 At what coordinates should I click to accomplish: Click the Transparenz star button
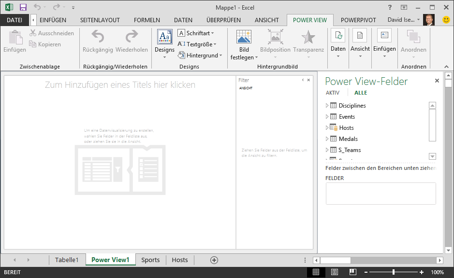coord(308,44)
